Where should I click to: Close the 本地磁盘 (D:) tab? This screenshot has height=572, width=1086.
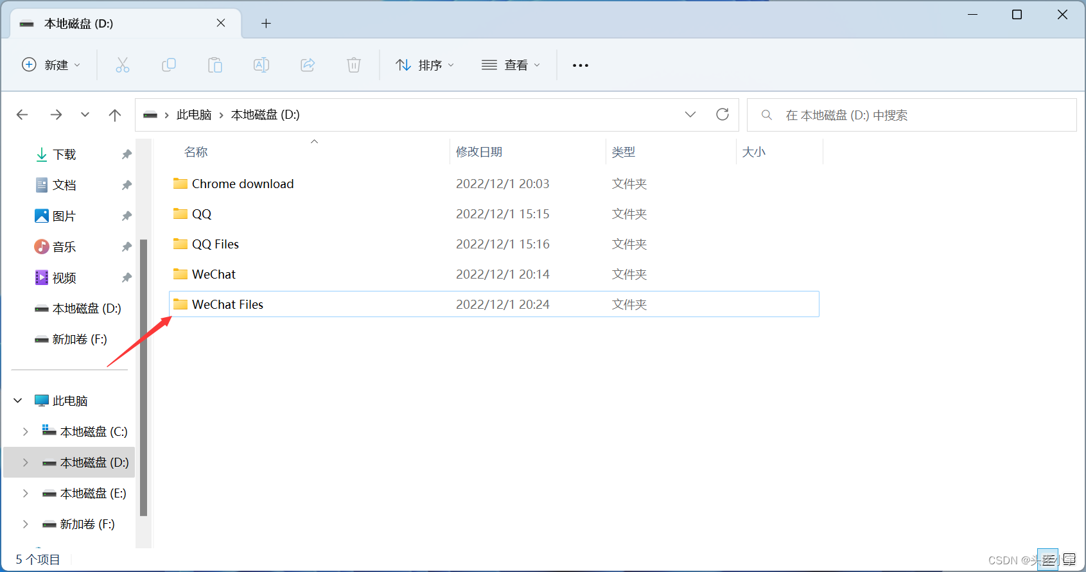coord(221,23)
